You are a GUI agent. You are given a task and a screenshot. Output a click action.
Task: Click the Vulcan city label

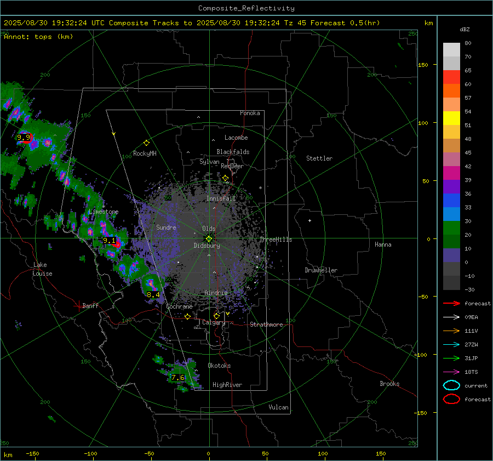pos(279,407)
